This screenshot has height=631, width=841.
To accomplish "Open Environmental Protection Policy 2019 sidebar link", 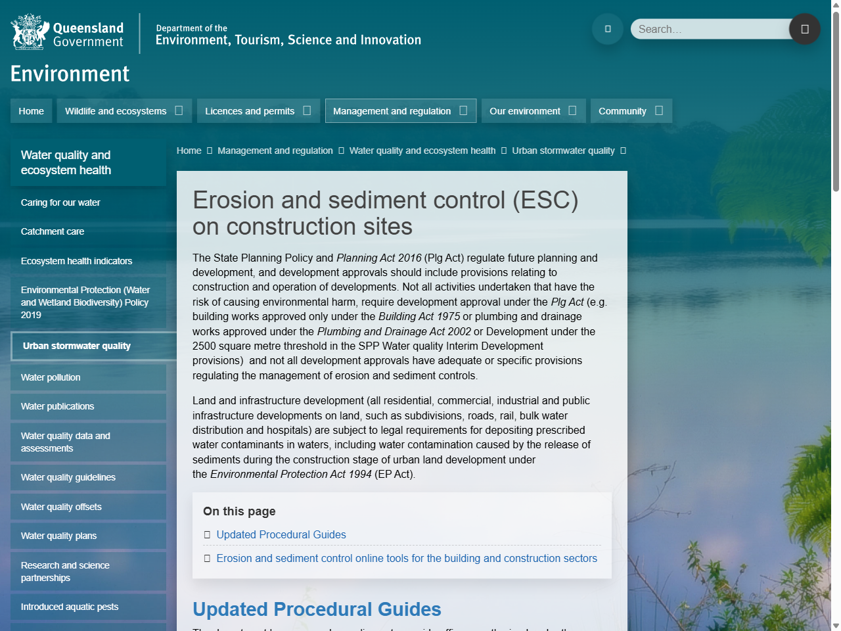I will pyautogui.click(x=88, y=302).
